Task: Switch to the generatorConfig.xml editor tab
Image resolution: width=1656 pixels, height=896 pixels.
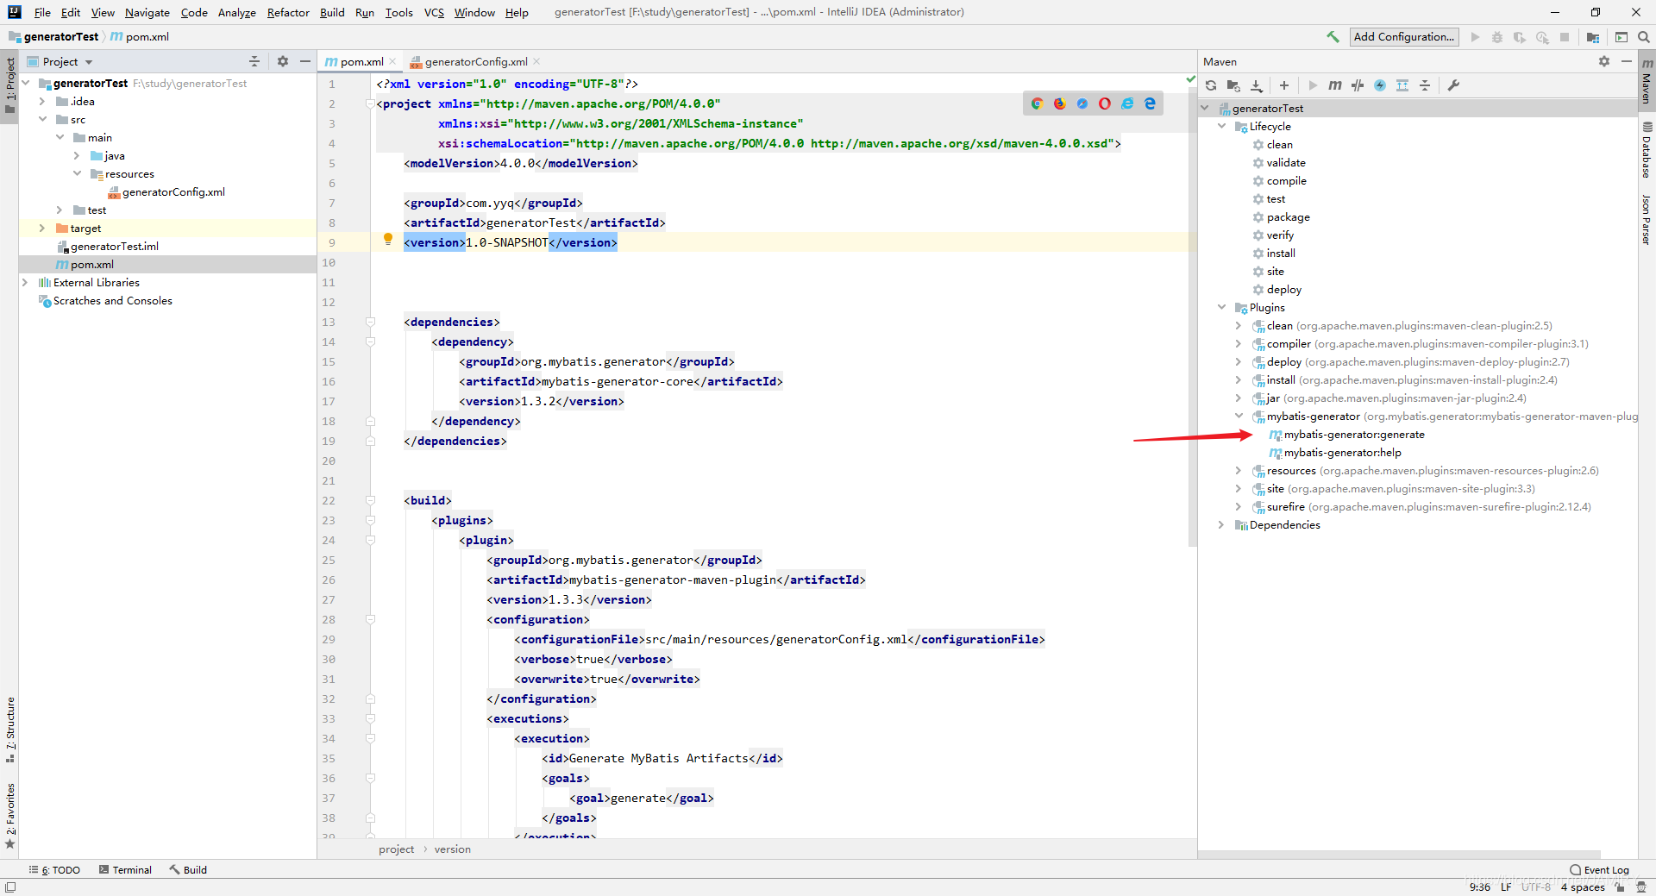Action: (475, 62)
